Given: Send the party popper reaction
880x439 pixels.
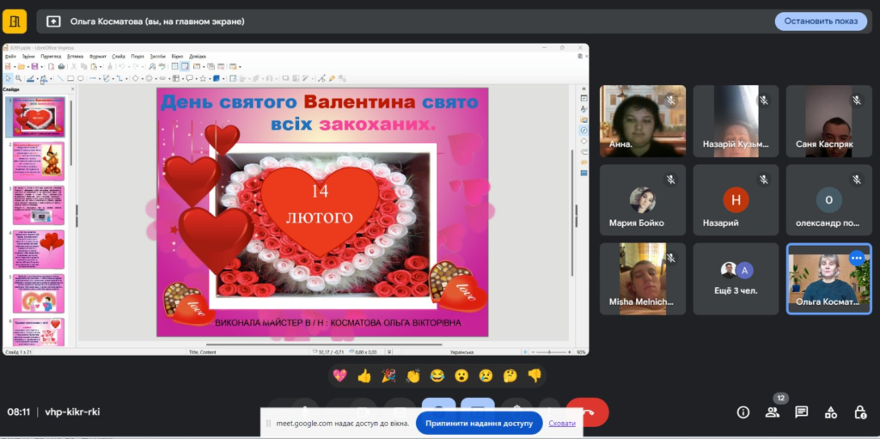Looking at the screenshot, I should coord(388,375).
